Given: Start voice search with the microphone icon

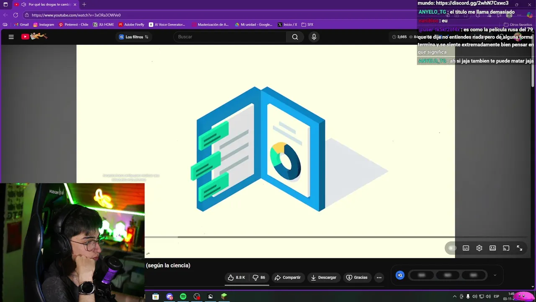Looking at the screenshot, I should 314,37.
